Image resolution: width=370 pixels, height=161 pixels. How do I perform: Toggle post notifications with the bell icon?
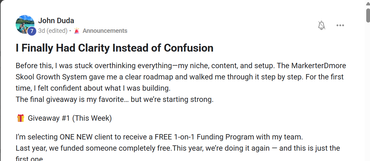pos(321,25)
